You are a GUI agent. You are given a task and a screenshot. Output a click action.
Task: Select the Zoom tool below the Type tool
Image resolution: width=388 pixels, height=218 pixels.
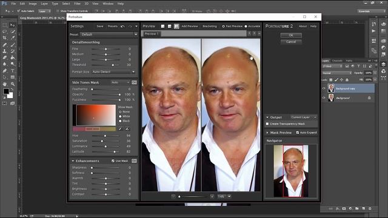[x=12, y=84]
